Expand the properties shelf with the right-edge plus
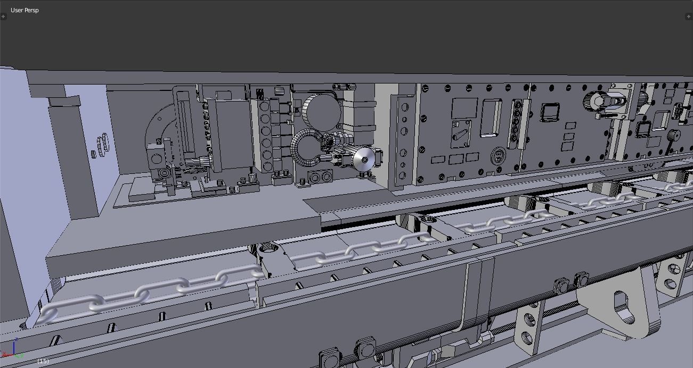 point(689,16)
